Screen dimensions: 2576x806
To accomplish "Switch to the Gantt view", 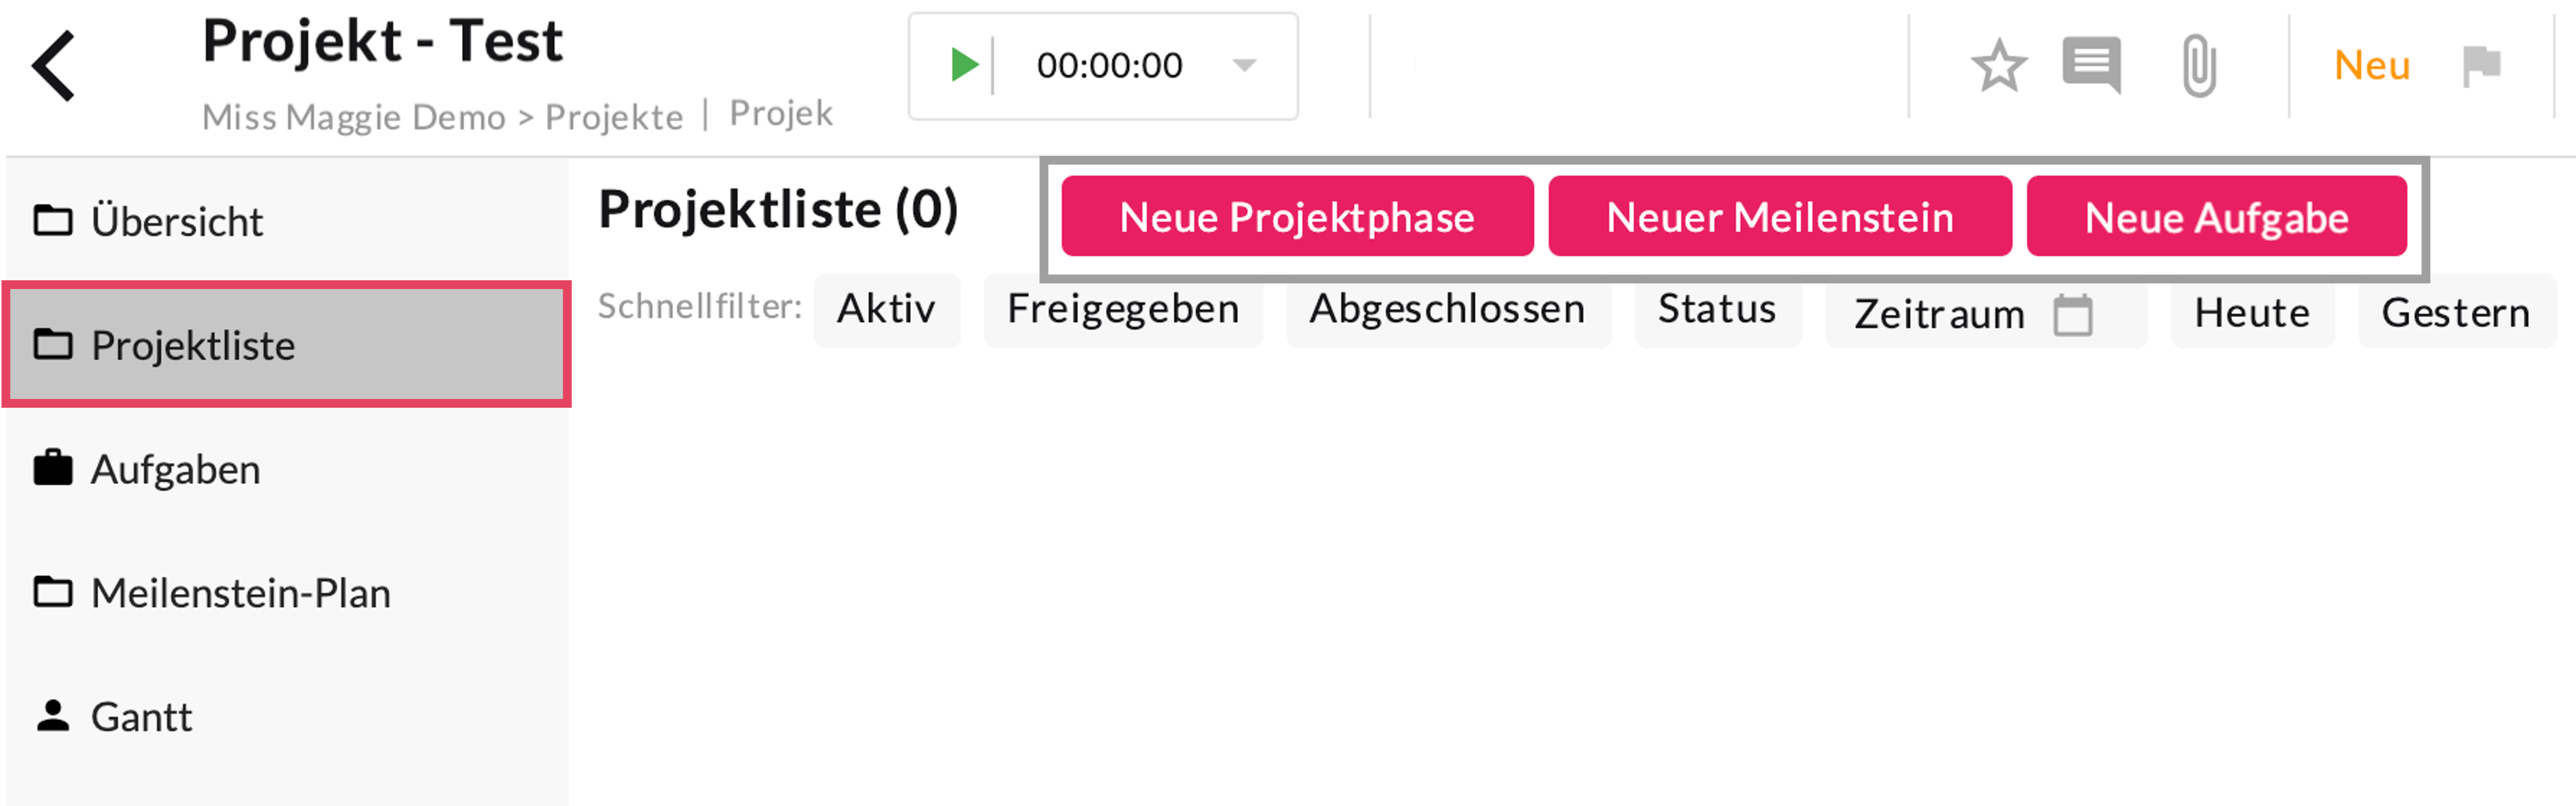I will coord(141,717).
